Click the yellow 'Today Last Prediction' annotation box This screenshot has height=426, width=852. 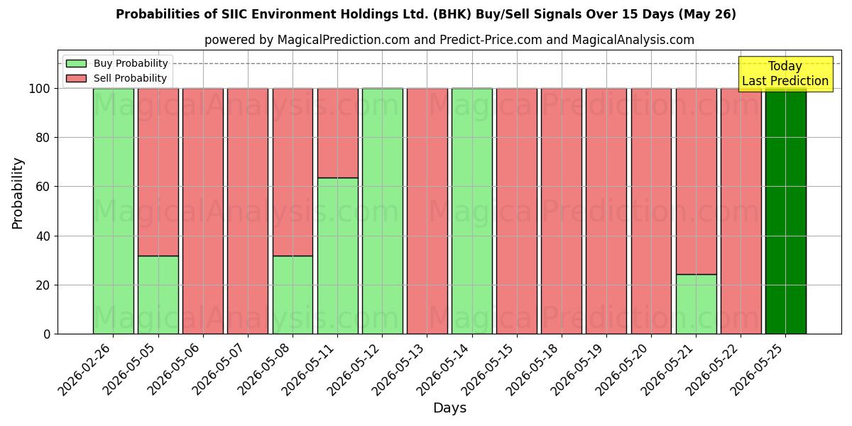coord(785,74)
